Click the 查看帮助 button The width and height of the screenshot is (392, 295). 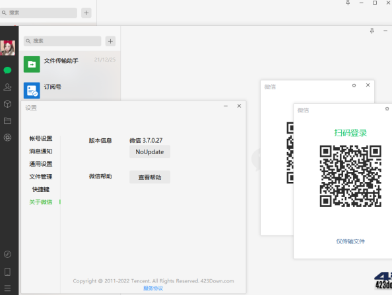(150, 177)
